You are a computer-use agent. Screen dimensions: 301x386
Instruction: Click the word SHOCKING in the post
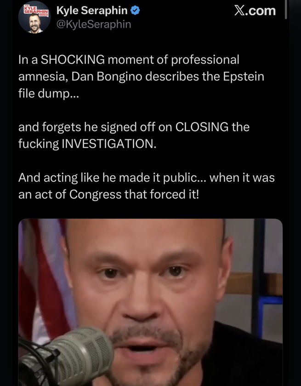click(x=73, y=59)
